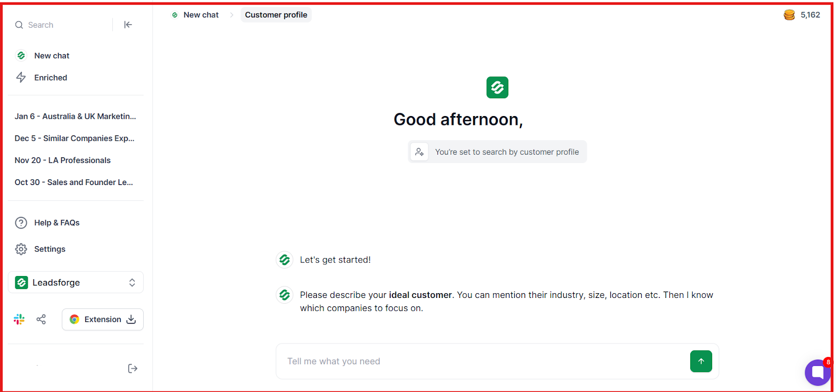Viewport: 836px width, 392px height.
Task: Select the Customer profile tab
Action: pos(276,15)
